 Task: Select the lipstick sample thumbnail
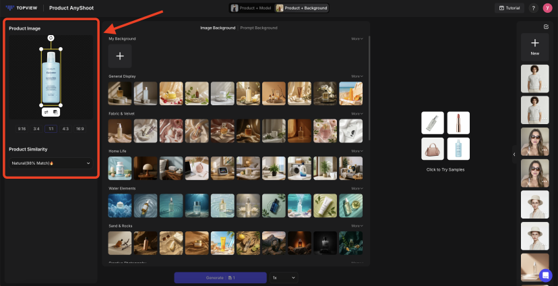point(458,123)
